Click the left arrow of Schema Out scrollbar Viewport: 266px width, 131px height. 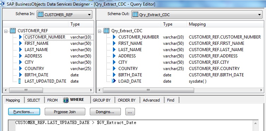tap(99, 90)
